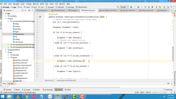Open Run panel settings gear icon
The image size is (176, 99).
168,83
